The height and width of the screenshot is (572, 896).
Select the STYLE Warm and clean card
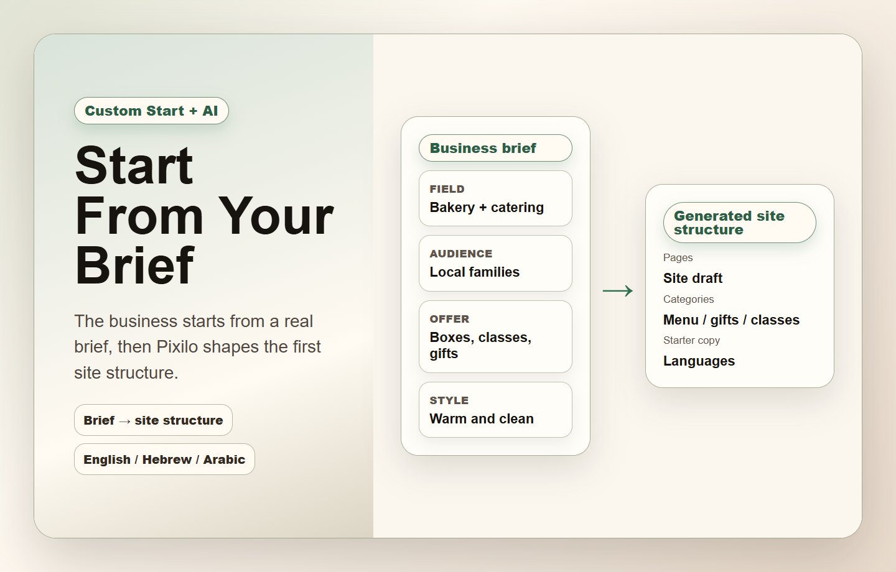coord(495,410)
